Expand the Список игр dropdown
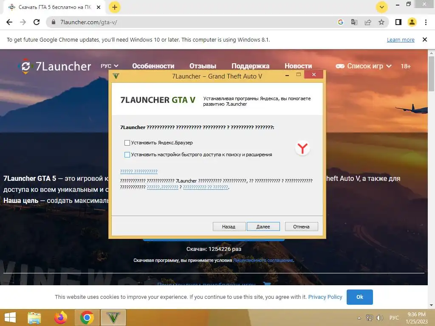The width and height of the screenshot is (435, 326). (369, 66)
